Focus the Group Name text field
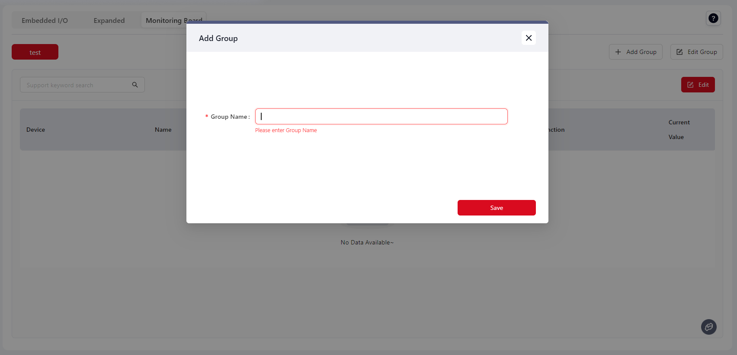Viewport: 737px width, 355px height. coord(381,117)
